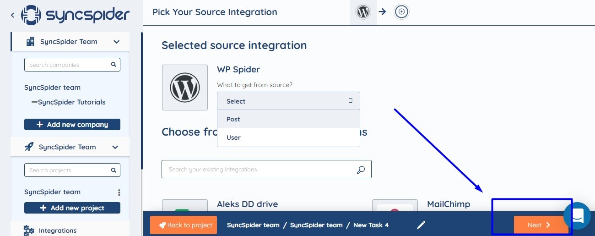Click second SyncSpider team breadcrumb link
Screen dimensions: 595x236
[316, 225]
